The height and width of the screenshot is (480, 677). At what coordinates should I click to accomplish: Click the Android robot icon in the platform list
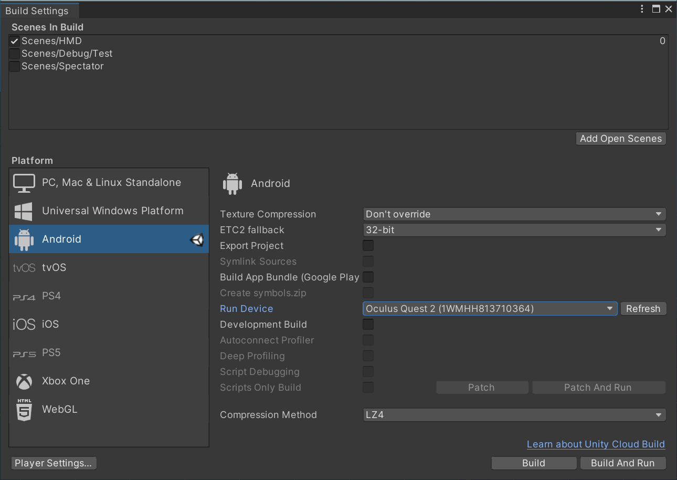point(24,239)
